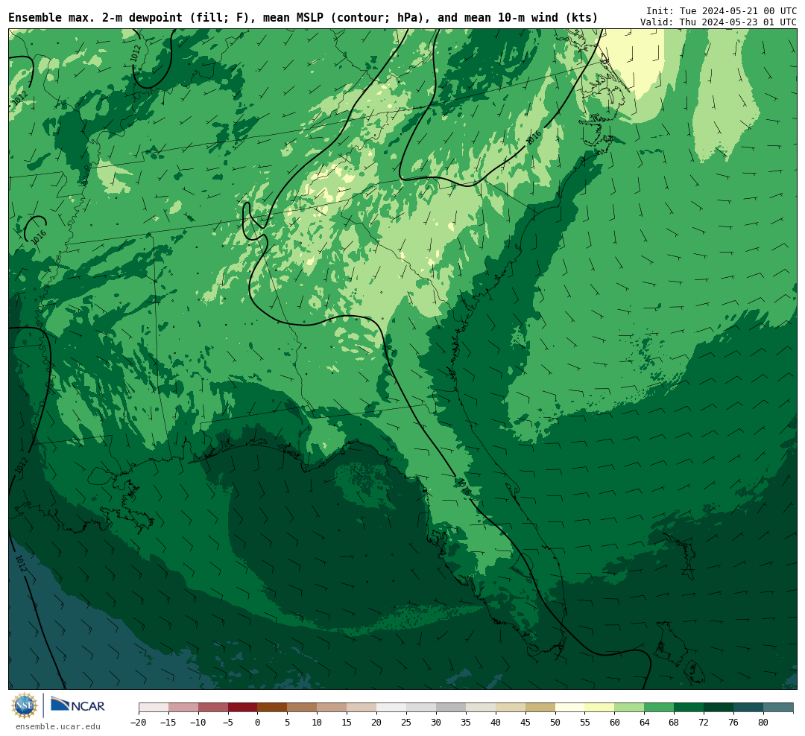Click the dark red swatch between -5 and 0
The height and width of the screenshot is (736, 805).
[x=243, y=708]
